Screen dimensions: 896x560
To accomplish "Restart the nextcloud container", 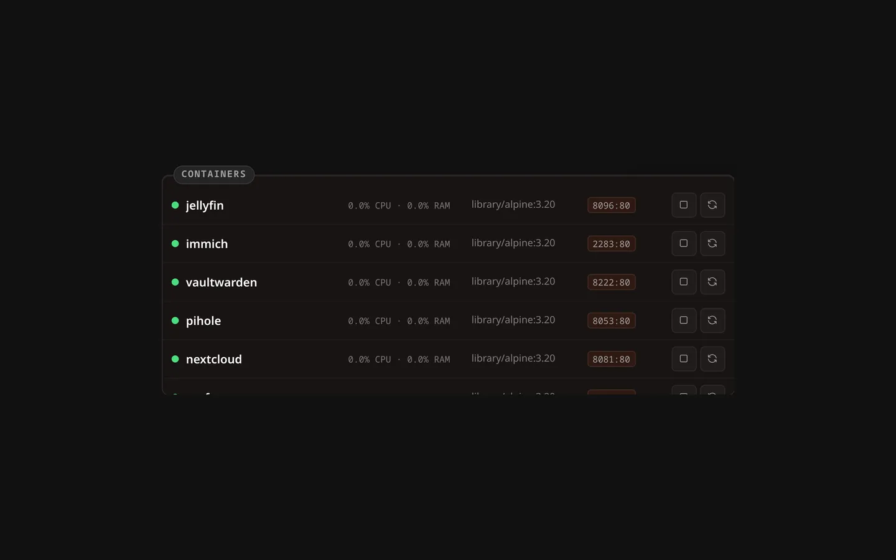I will [x=712, y=359].
